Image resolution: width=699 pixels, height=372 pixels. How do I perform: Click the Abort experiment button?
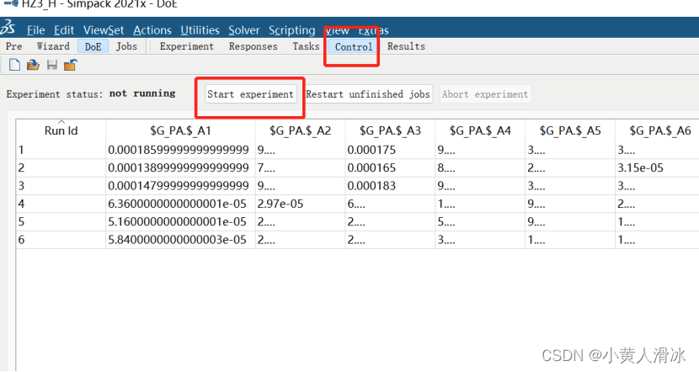485,94
